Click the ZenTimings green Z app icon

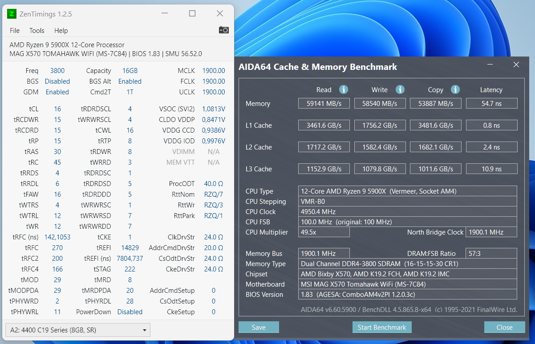pos(12,14)
